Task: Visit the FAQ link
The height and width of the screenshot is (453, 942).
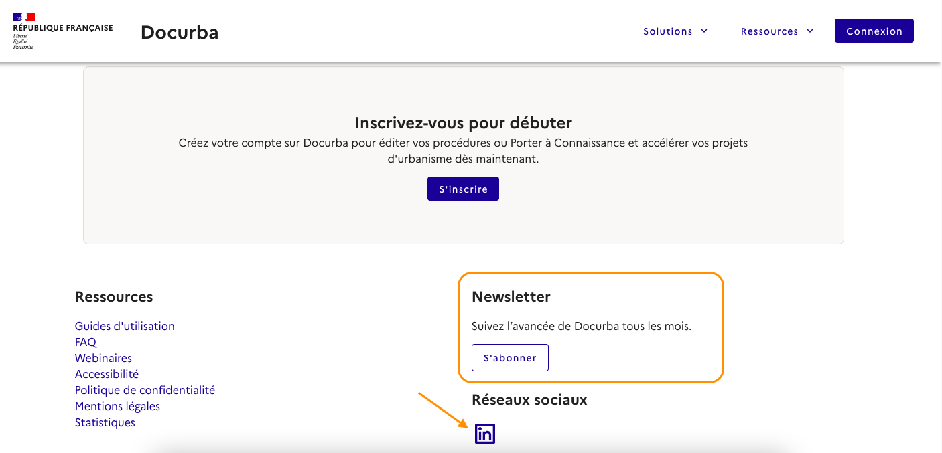Action: [x=86, y=342]
